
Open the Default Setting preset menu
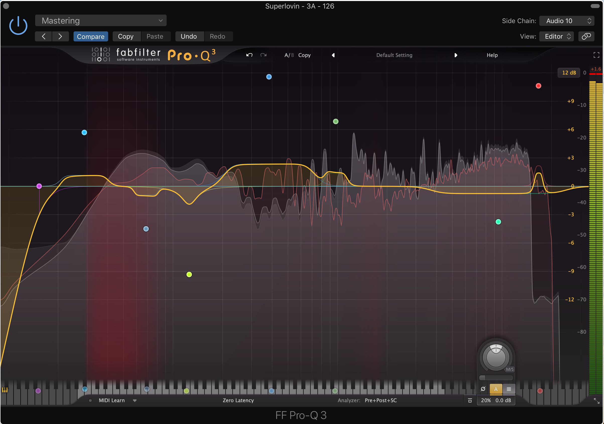[394, 55]
